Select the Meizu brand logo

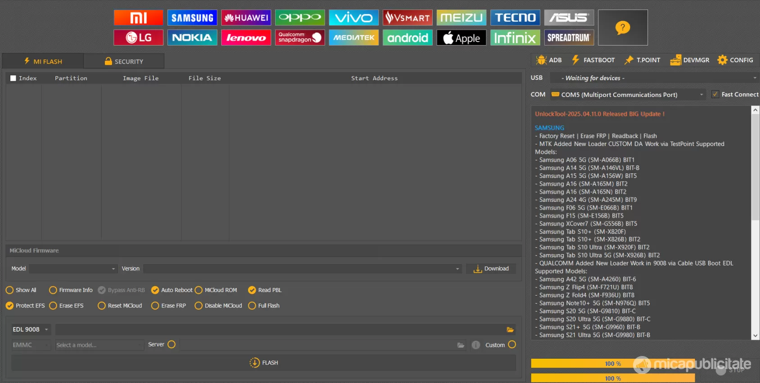(461, 18)
